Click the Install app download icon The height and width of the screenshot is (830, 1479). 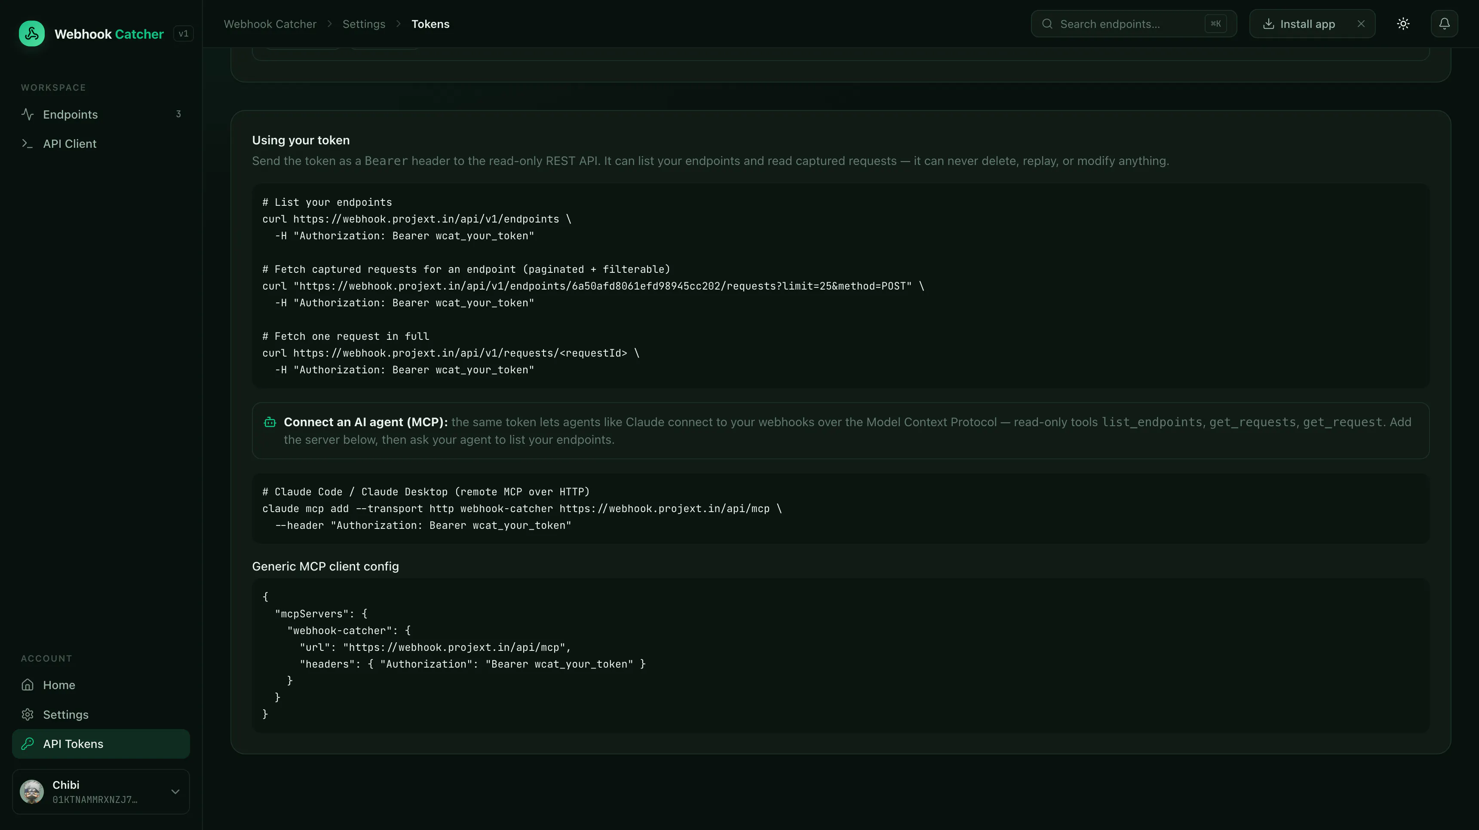[1268, 24]
